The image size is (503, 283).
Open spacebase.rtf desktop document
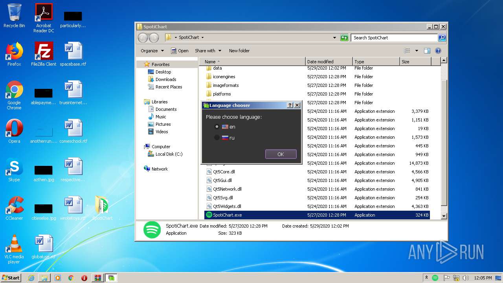[x=73, y=54]
